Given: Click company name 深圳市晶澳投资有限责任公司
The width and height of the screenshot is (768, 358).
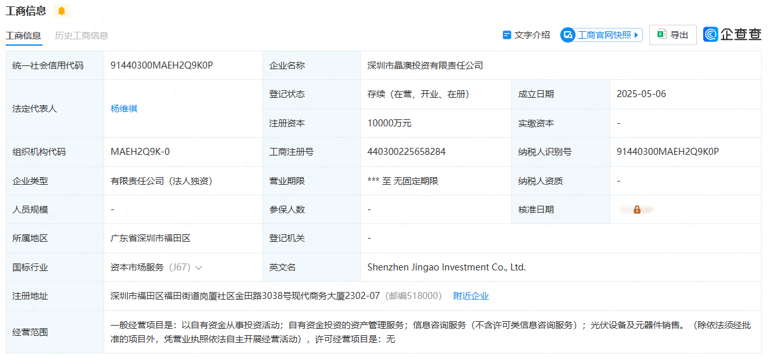Looking at the screenshot, I should 425,65.
